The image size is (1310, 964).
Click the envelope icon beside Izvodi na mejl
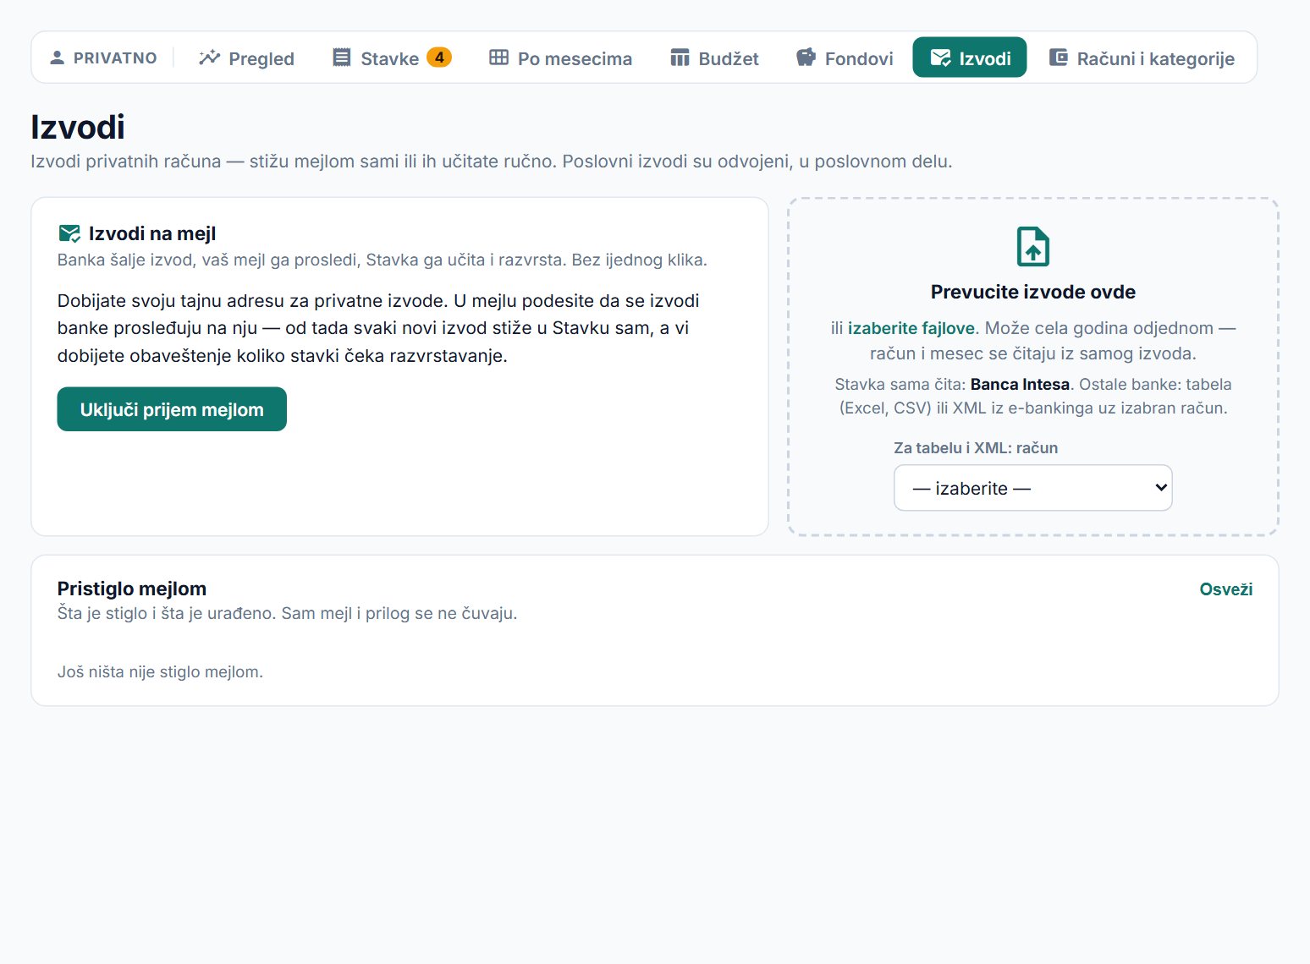coord(69,233)
